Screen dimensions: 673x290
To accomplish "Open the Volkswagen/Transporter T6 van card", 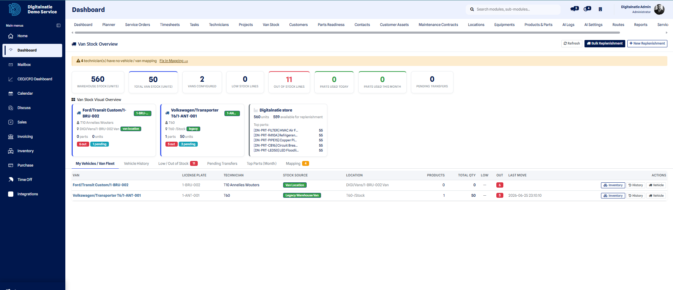I will click(202, 130).
